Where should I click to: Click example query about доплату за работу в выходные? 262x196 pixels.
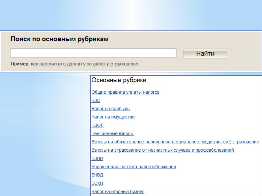tap(85, 64)
